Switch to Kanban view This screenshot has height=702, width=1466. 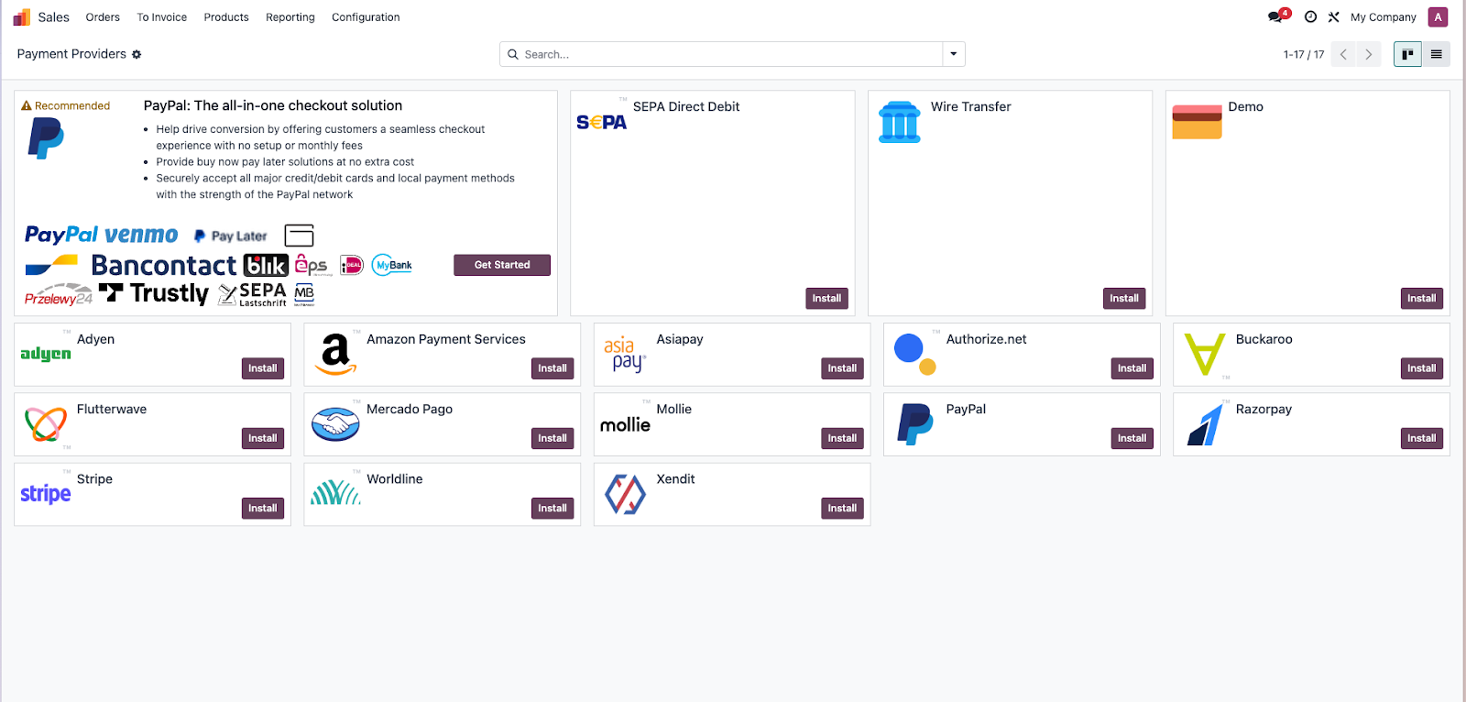1407,54
